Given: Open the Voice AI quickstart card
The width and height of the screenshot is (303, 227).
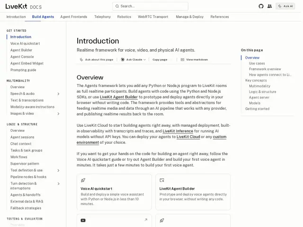Looking at the screenshot, I should 114,192.
